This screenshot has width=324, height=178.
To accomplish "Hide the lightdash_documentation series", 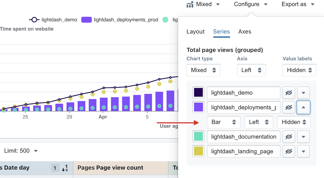I will [x=289, y=137].
